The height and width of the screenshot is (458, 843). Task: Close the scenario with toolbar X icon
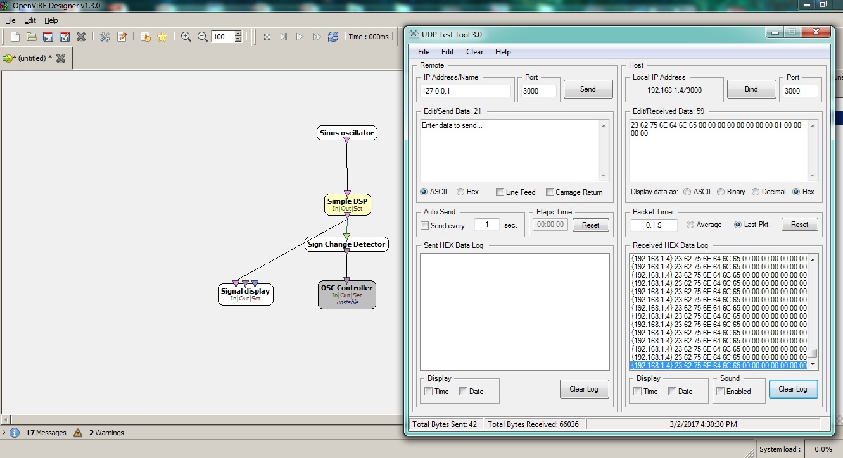[x=81, y=37]
